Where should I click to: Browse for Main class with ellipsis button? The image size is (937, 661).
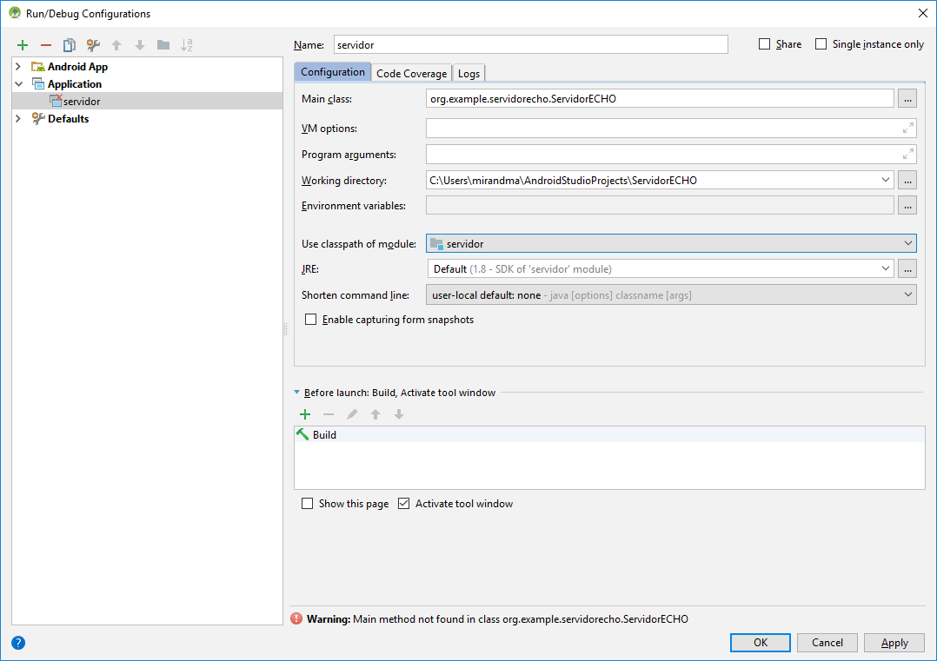(907, 99)
